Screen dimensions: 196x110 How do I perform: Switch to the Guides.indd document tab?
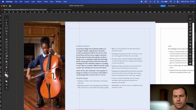pyautogui.click(x=61, y=9)
